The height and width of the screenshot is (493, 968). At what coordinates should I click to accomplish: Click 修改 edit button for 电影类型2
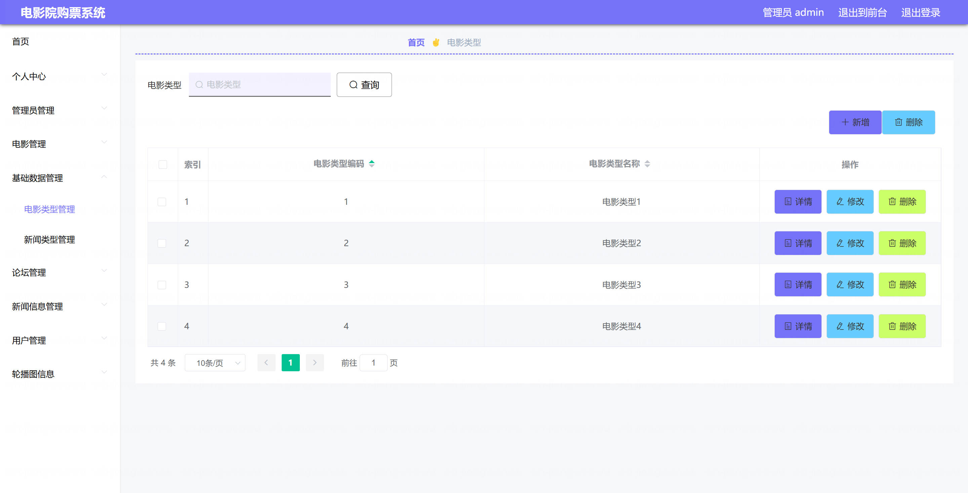(x=850, y=243)
